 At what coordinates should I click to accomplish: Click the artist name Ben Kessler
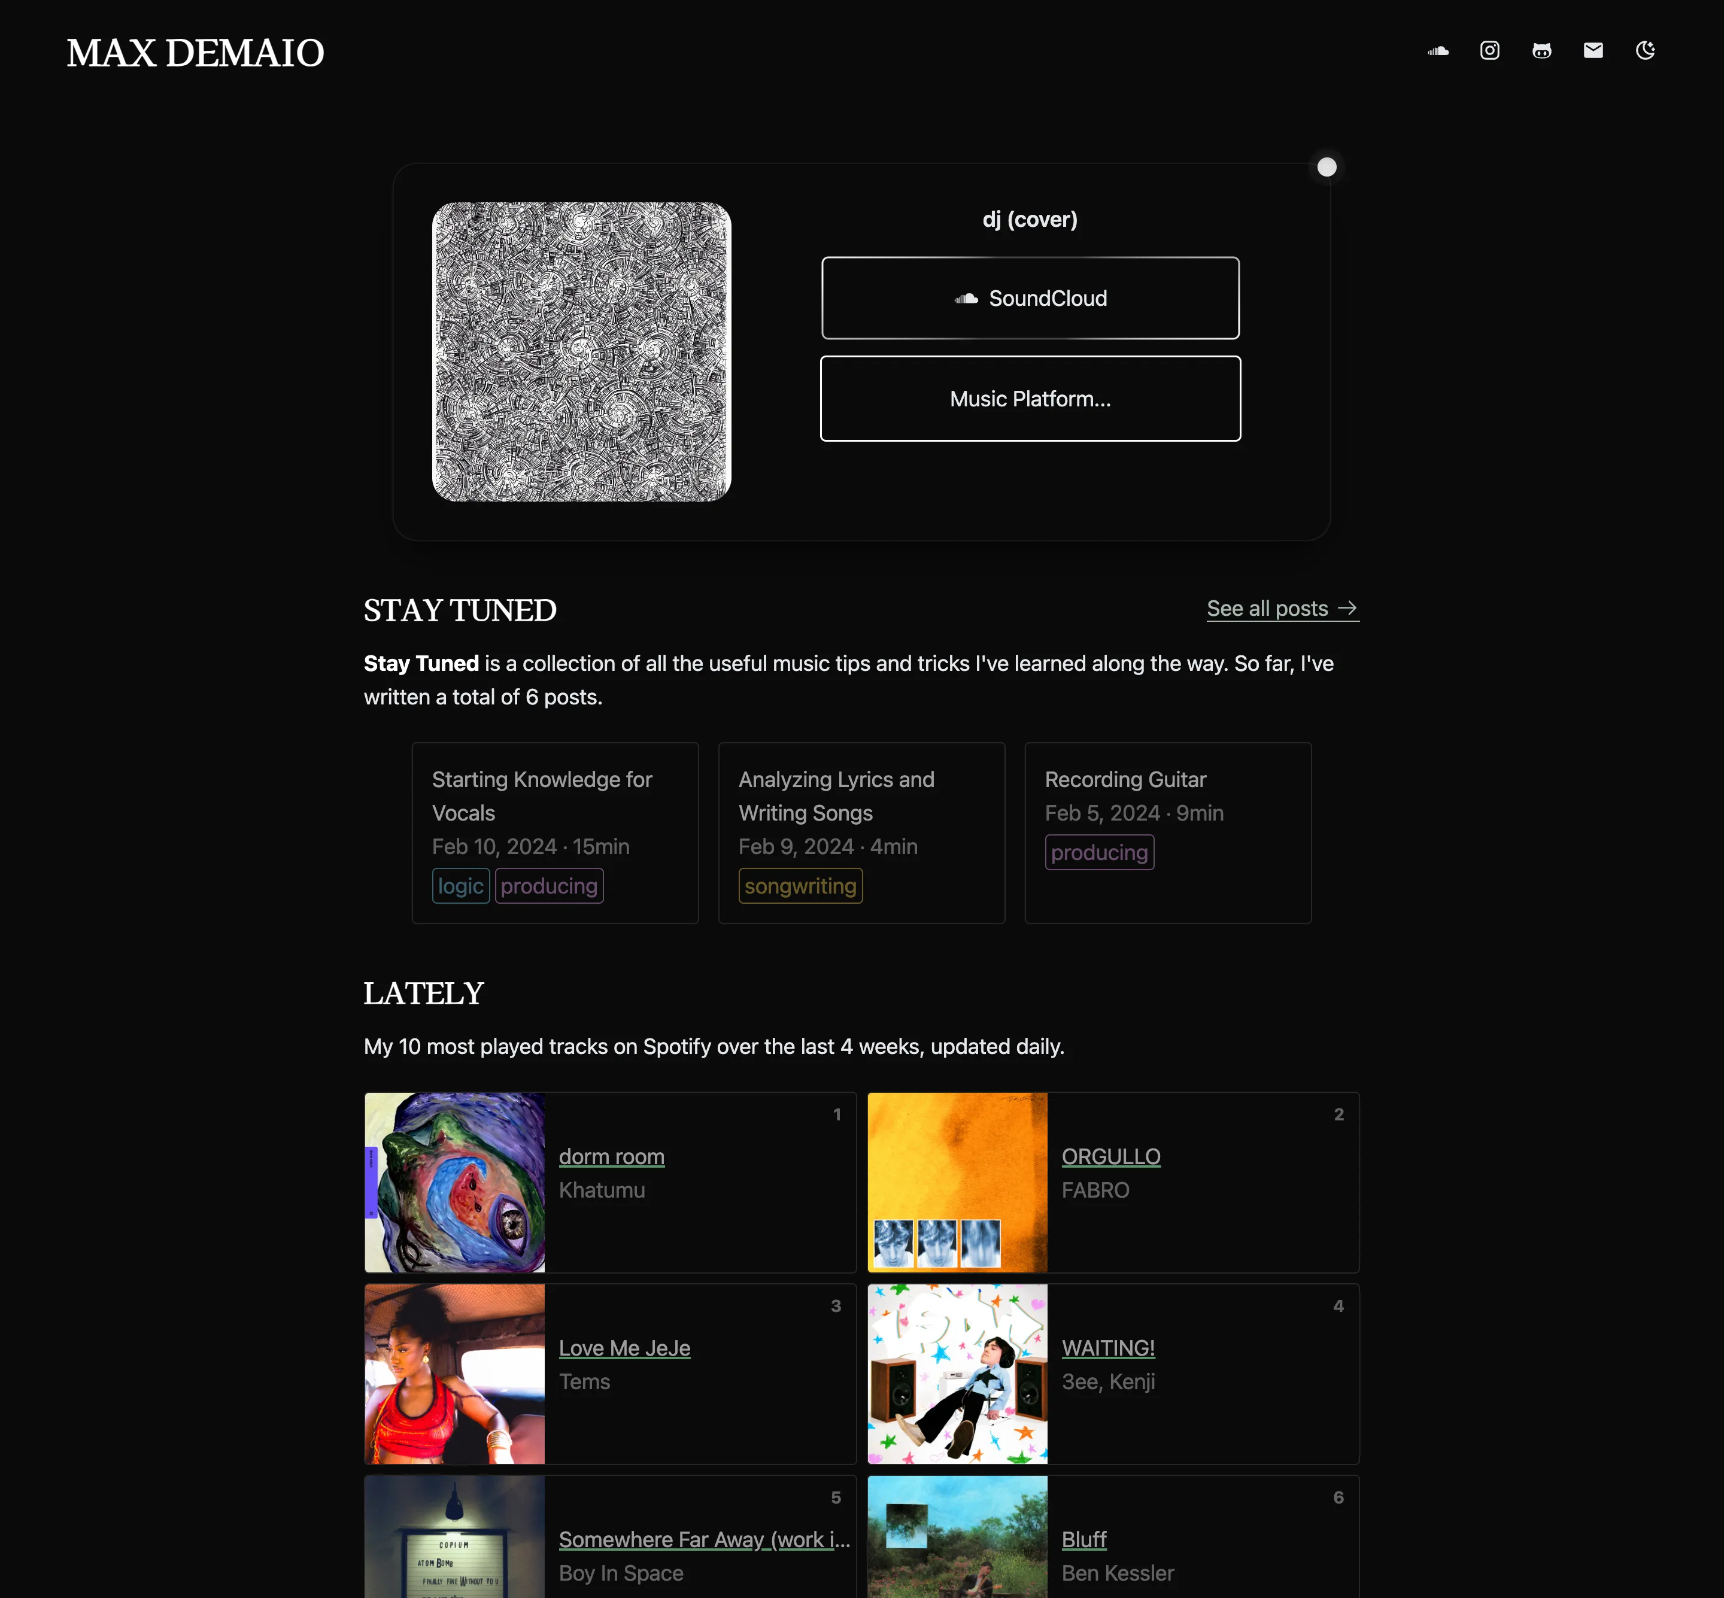pyautogui.click(x=1118, y=1573)
